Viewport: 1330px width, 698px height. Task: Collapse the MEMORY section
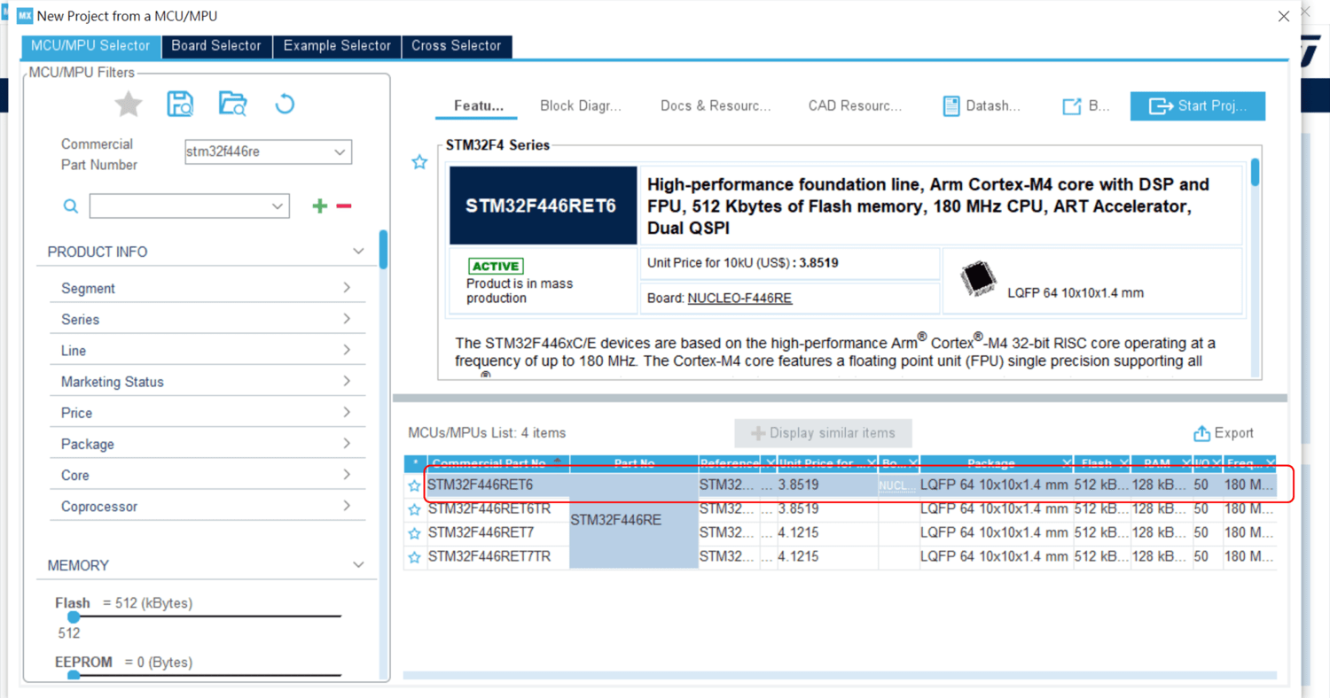coord(358,565)
